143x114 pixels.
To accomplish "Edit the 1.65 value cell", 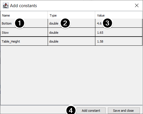I will [x=119, y=32].
